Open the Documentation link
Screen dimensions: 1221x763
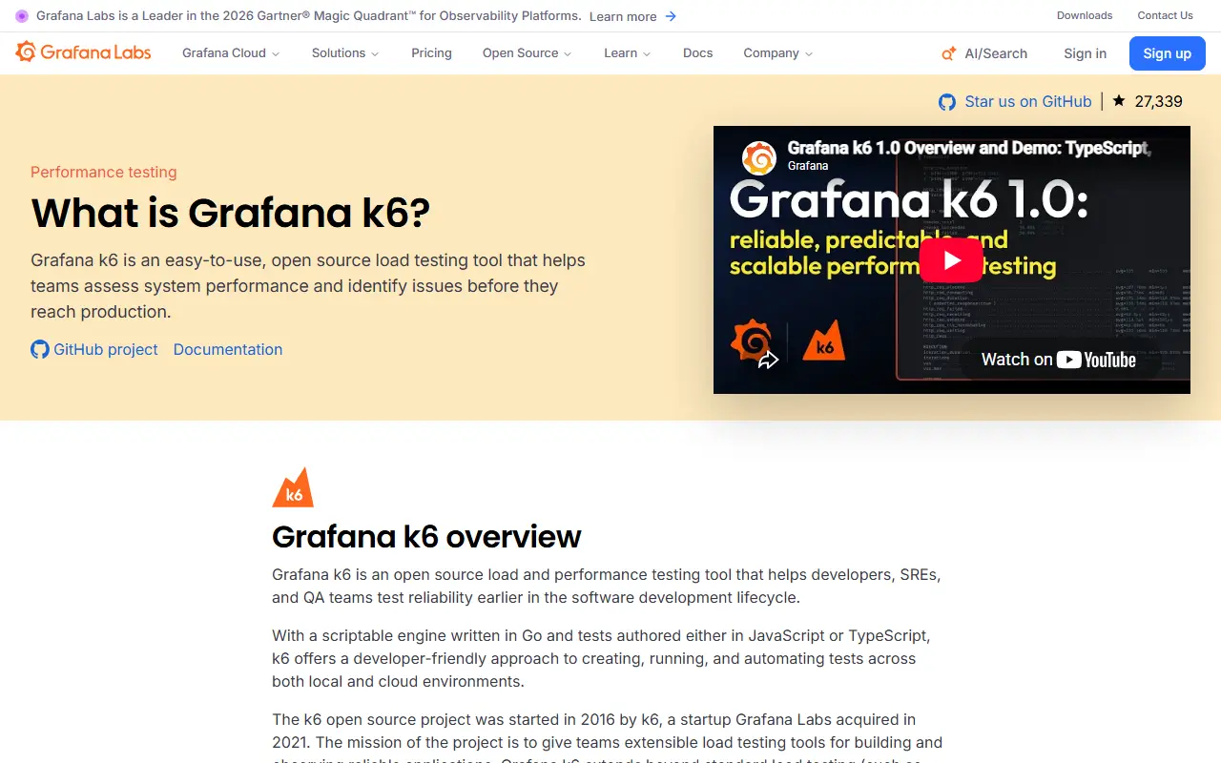coord(228,349)
